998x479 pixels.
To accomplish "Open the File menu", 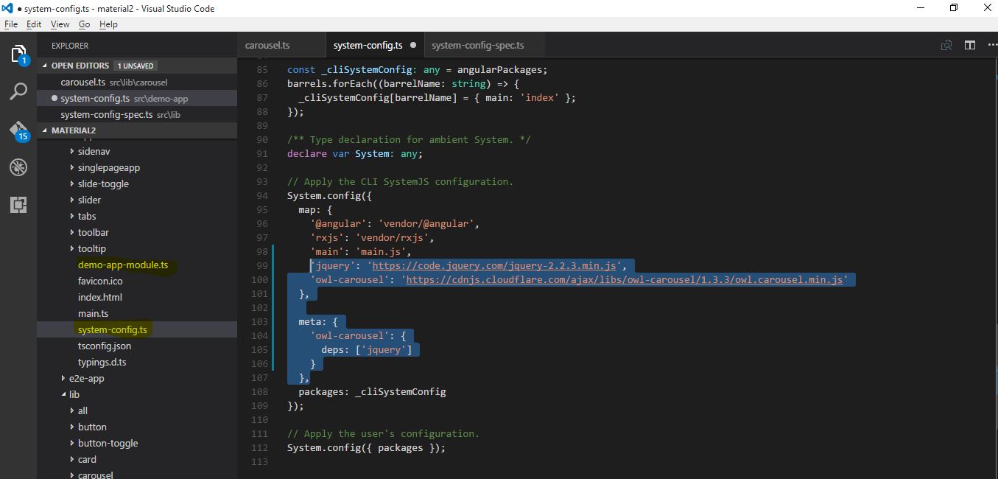I will [11, 24].
